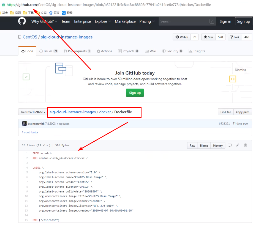Viewport: 253px width, 228px height.
Task: Open the 520 stargazers count
Action: (221, 37)
